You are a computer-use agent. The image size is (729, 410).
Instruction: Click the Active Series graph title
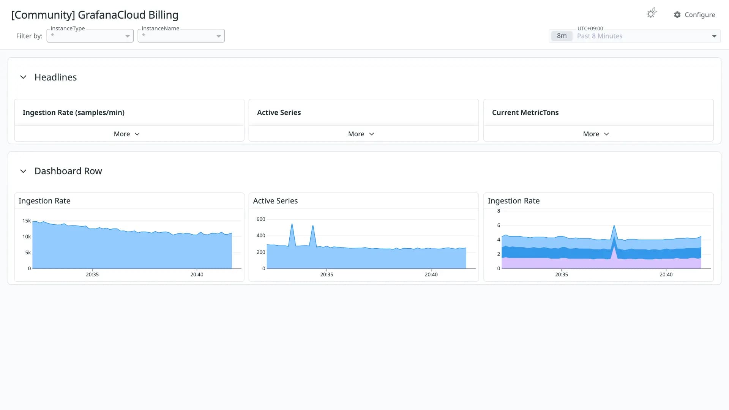coord(275,201)
